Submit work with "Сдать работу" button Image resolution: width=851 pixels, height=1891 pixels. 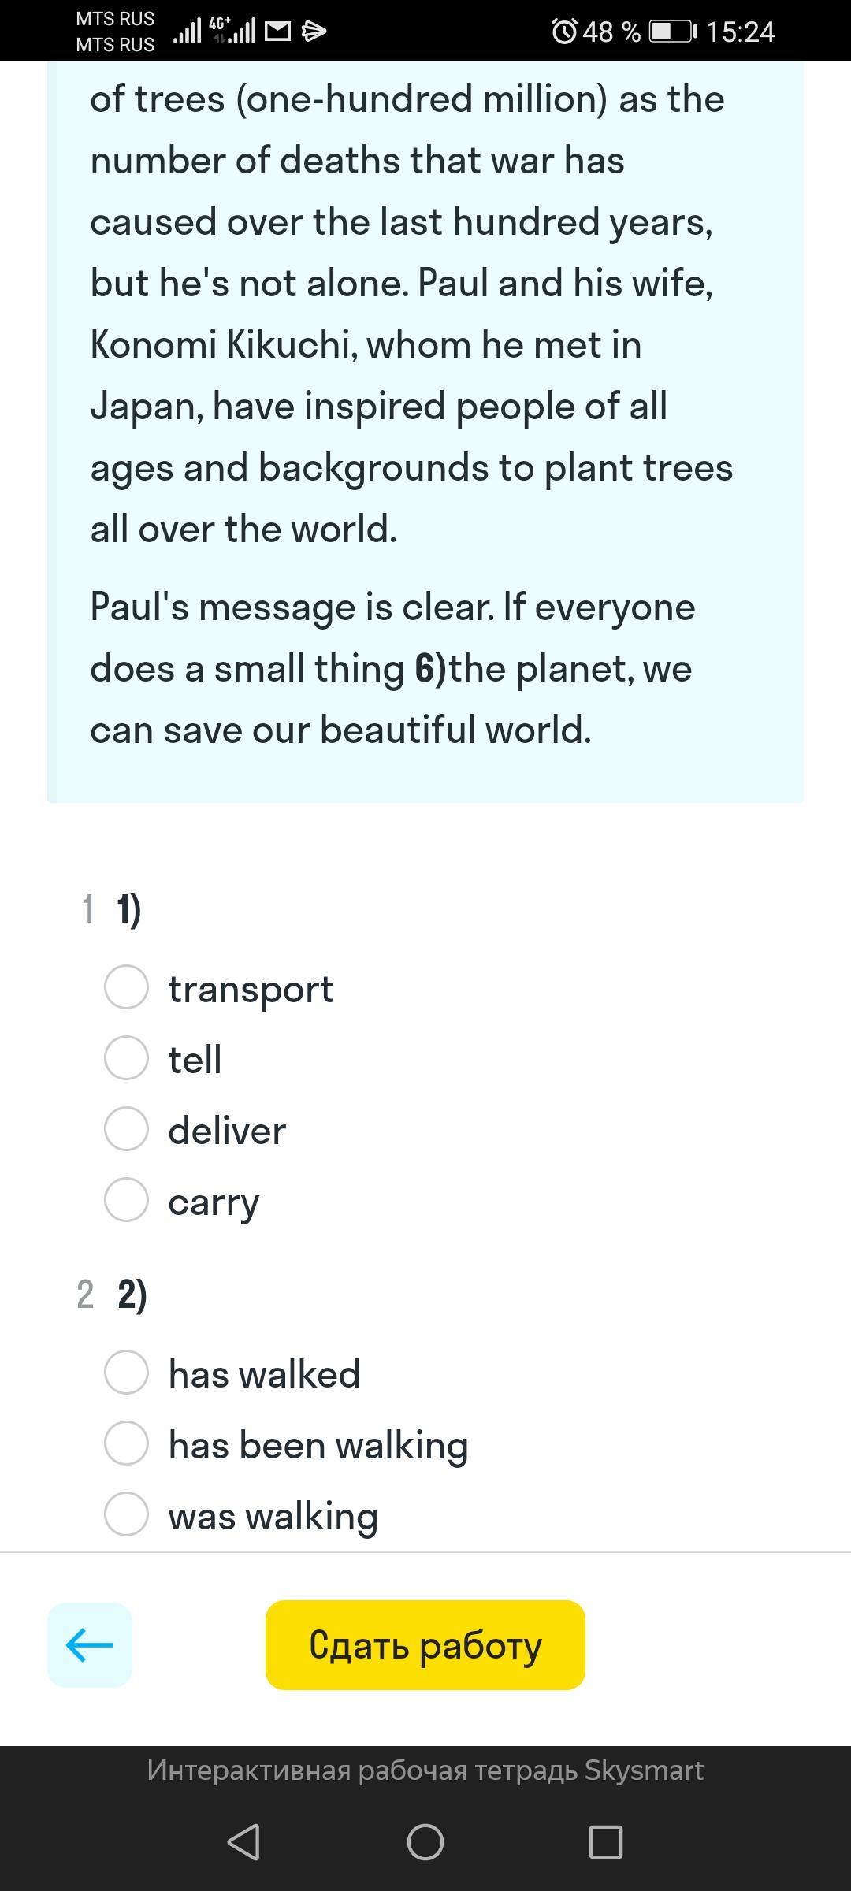coord(425,1645)
